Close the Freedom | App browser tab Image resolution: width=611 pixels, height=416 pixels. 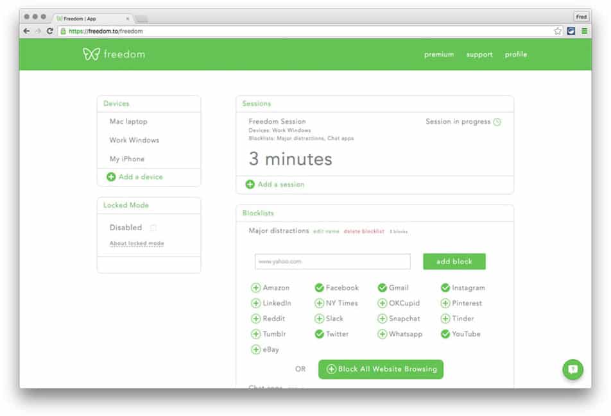click(128, 19)
